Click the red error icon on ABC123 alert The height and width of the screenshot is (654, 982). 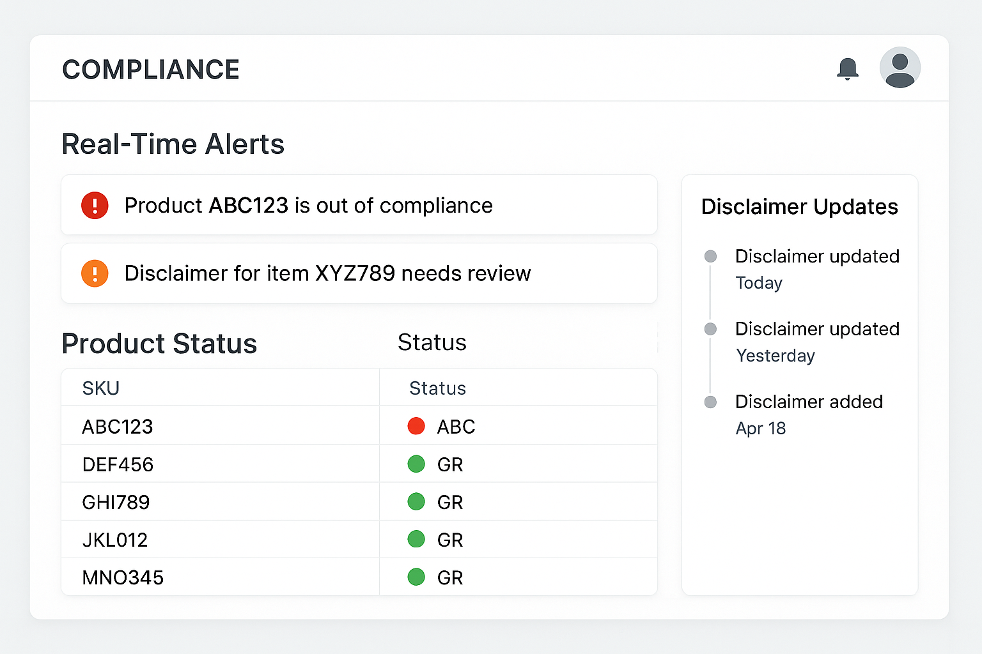pos(95,205)
